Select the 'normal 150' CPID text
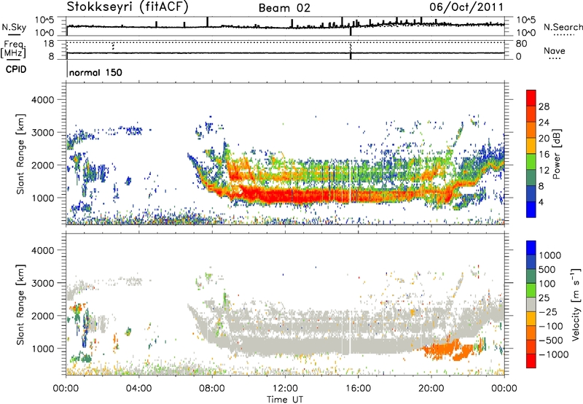Viewport: 583px width, 404px height. pos(95,72)
